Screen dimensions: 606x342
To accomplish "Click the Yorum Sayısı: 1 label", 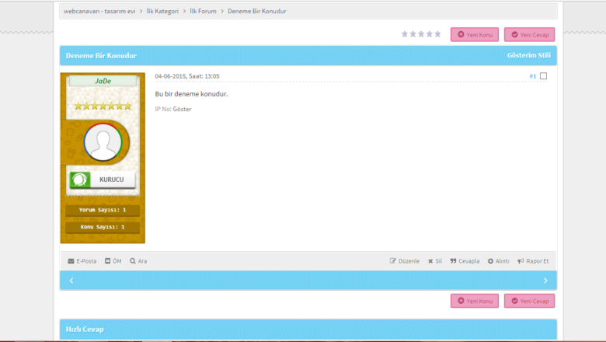I will point(103,210).
